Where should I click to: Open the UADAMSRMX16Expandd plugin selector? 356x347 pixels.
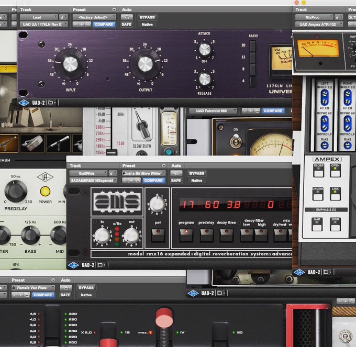tap(93, 181)
